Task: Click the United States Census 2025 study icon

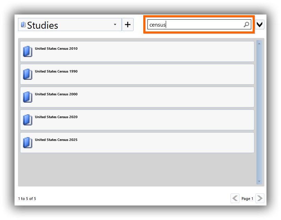Action: point(28,143)
